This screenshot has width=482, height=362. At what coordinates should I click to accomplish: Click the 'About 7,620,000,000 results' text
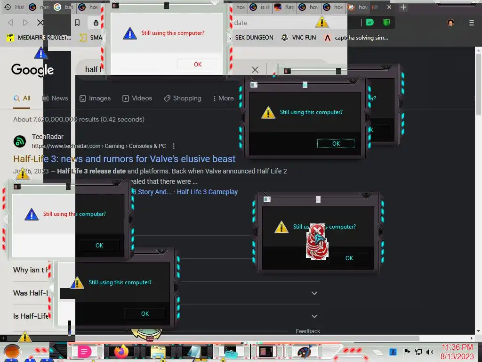point(79,119)
